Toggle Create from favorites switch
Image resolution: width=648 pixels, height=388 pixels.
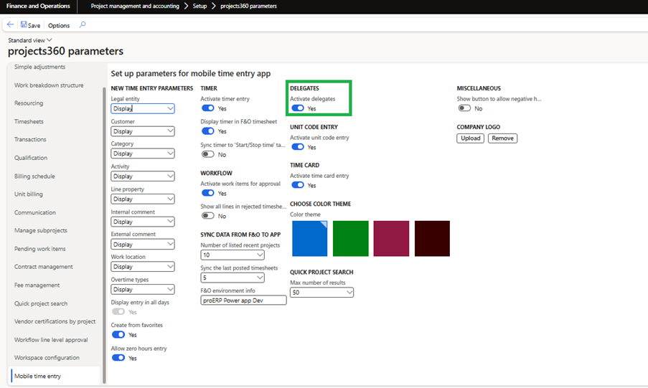(x=118, y=335)
